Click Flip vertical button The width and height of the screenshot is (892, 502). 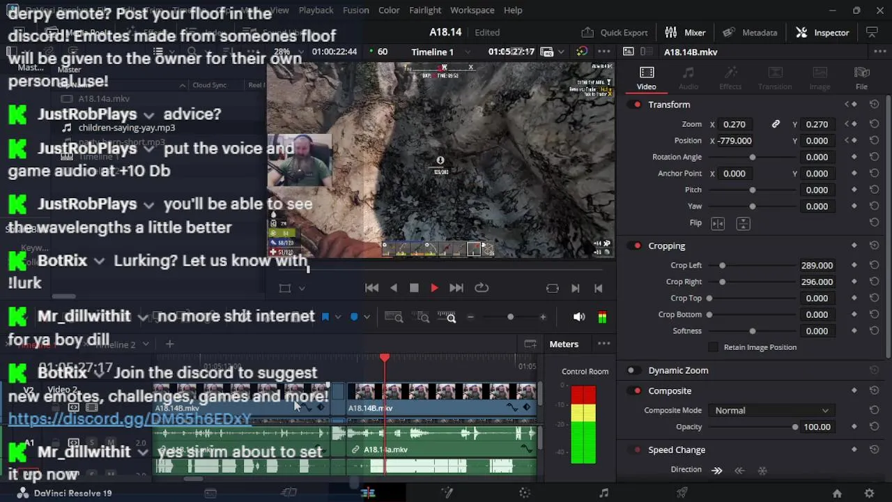(744, 223)
